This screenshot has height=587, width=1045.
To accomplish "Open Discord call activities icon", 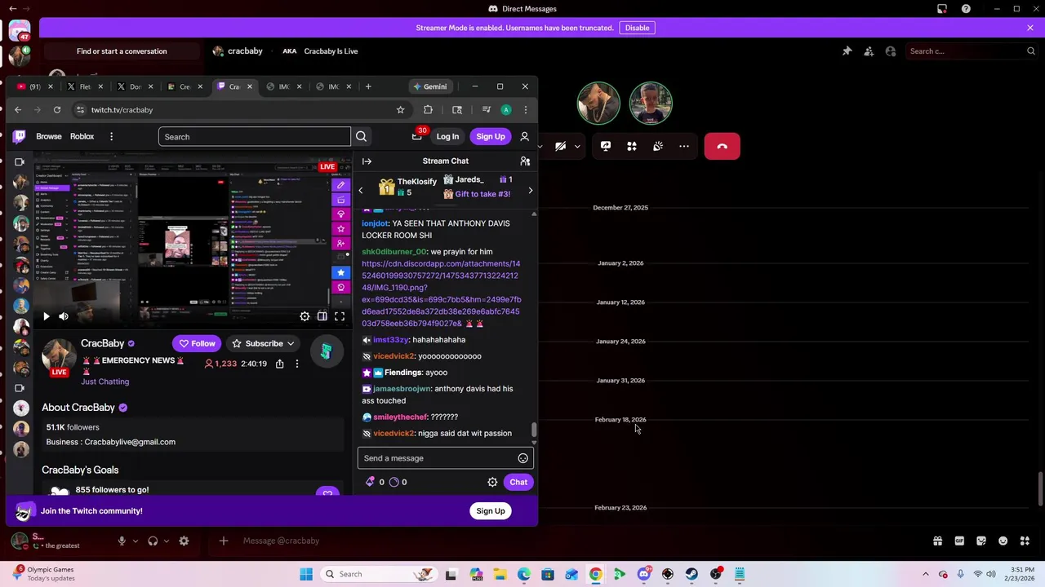I will click(x=632, y=147).
